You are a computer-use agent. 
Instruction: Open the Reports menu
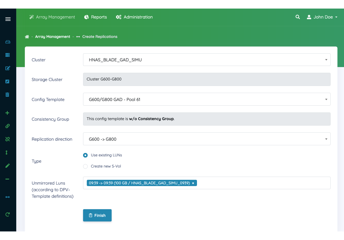96,17
